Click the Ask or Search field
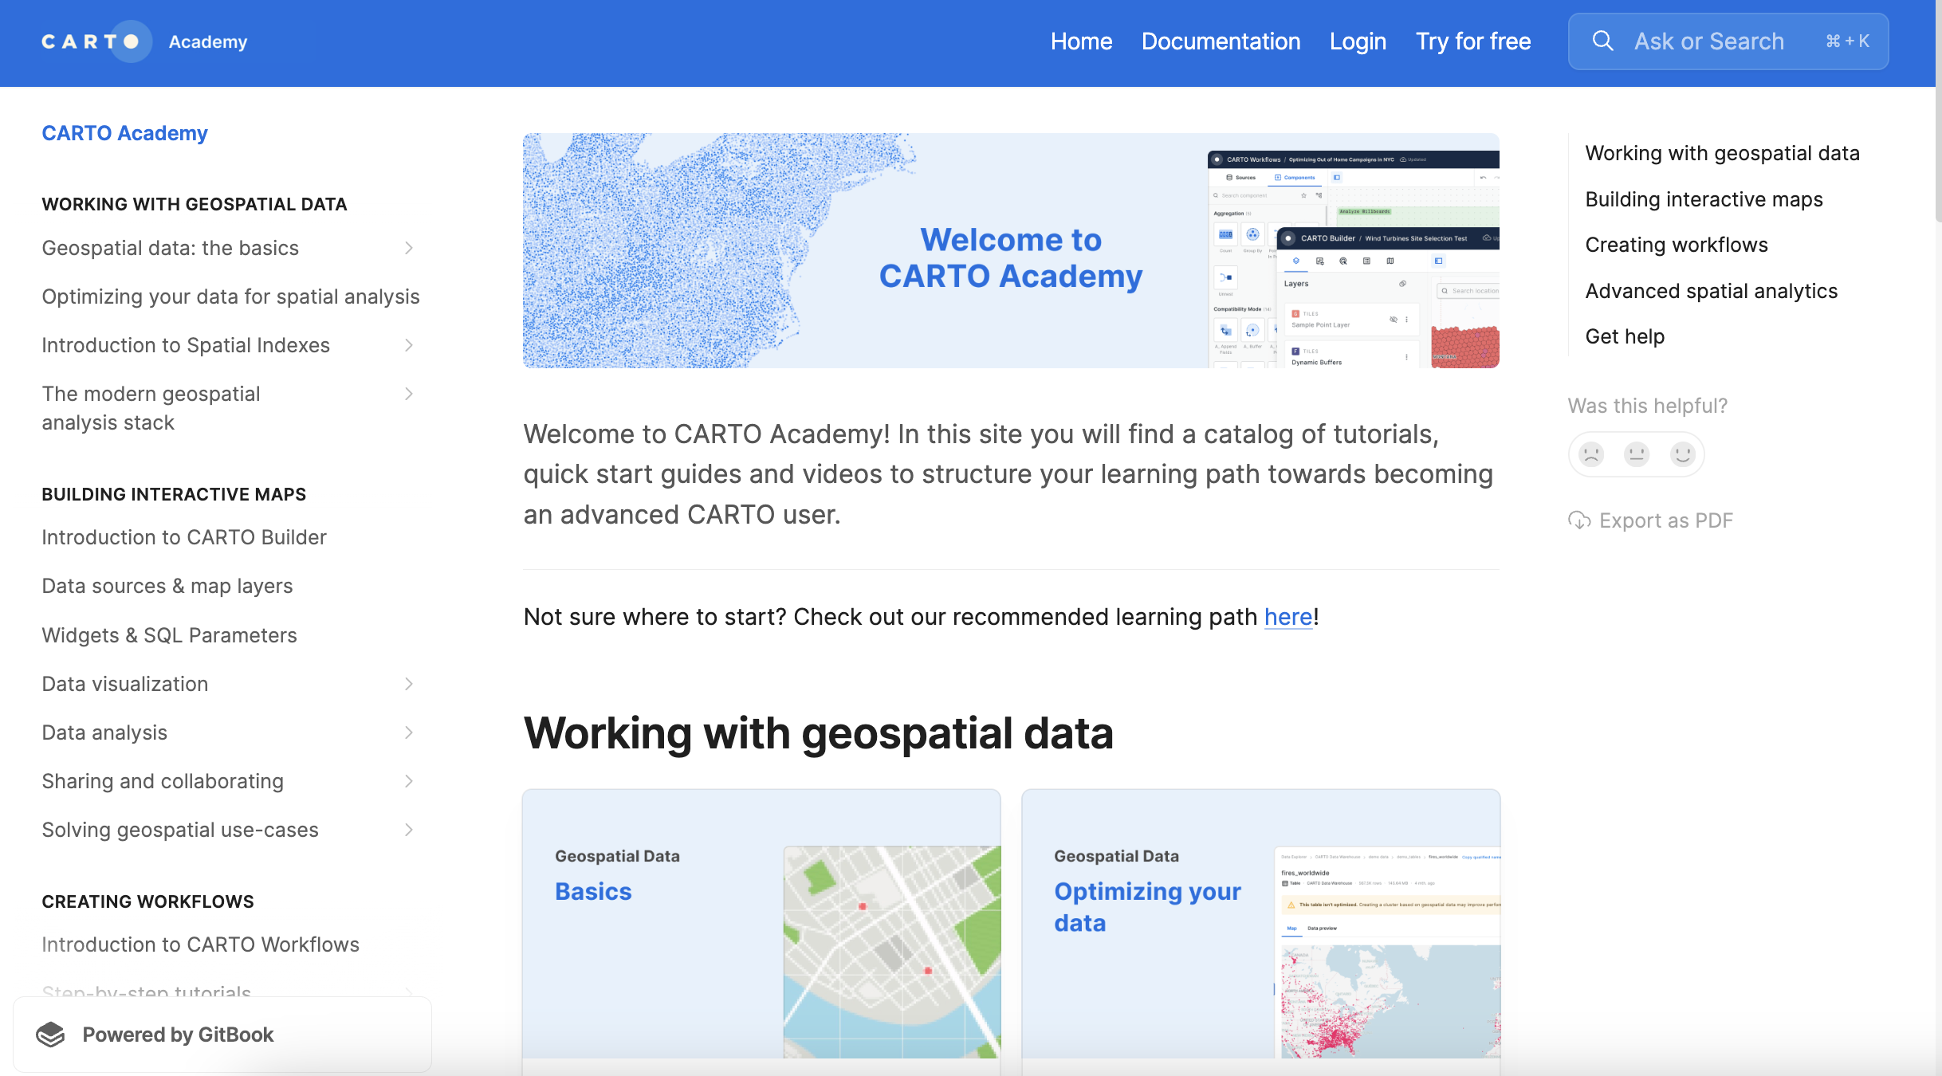The height and width of the screenshot is (1076, 1942). [1728, 41]
